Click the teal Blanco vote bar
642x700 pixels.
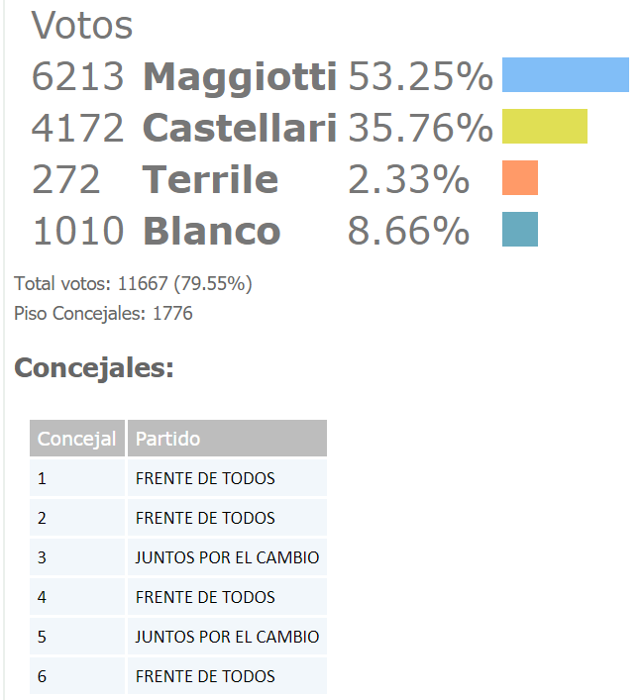[x=520, y=229]
